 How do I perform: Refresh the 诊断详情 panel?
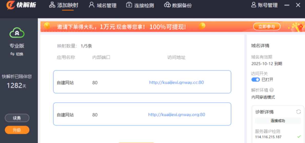click(x=298, y=112)
